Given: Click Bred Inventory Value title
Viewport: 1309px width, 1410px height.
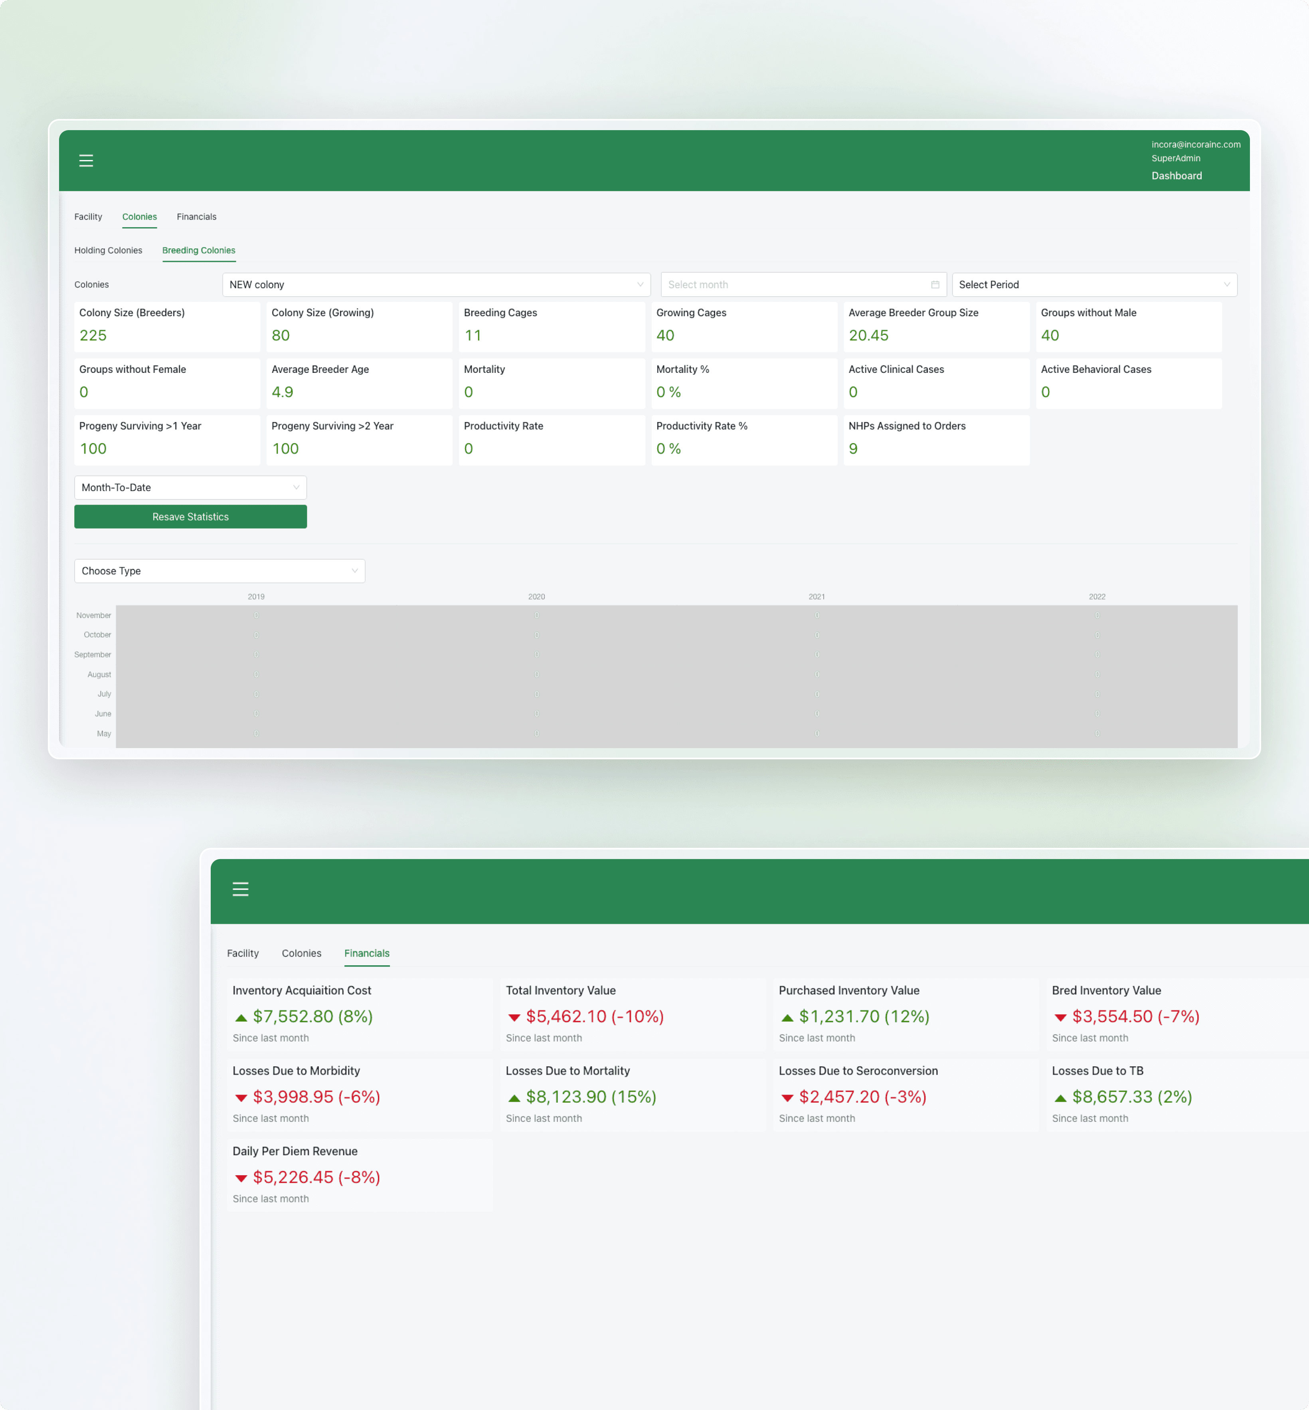Looking at the screenshot, I should (1106, 990).
